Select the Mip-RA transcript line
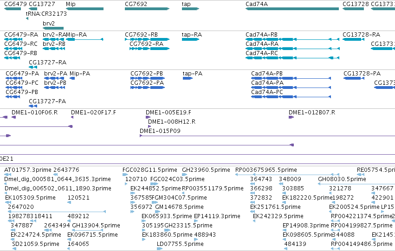Viewport: 395px width, 251px height. click(x=84, y=39)
